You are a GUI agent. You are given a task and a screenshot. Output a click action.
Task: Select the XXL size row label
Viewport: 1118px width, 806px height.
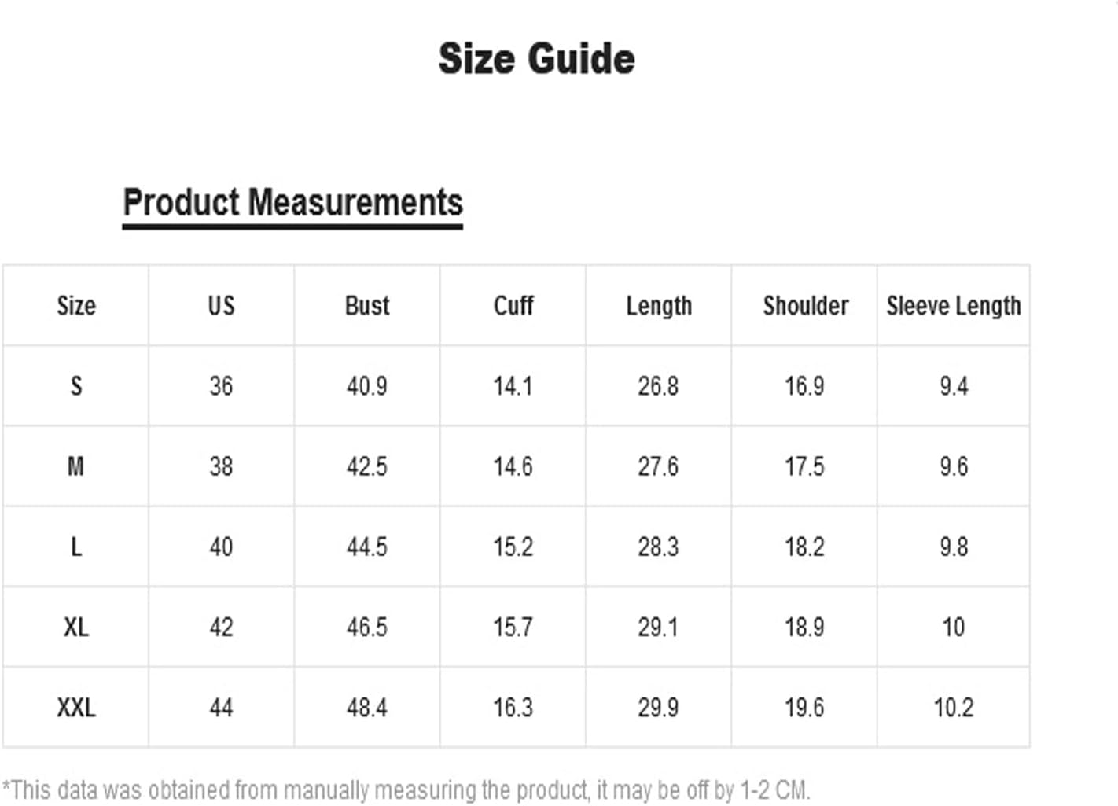(76, 708)
